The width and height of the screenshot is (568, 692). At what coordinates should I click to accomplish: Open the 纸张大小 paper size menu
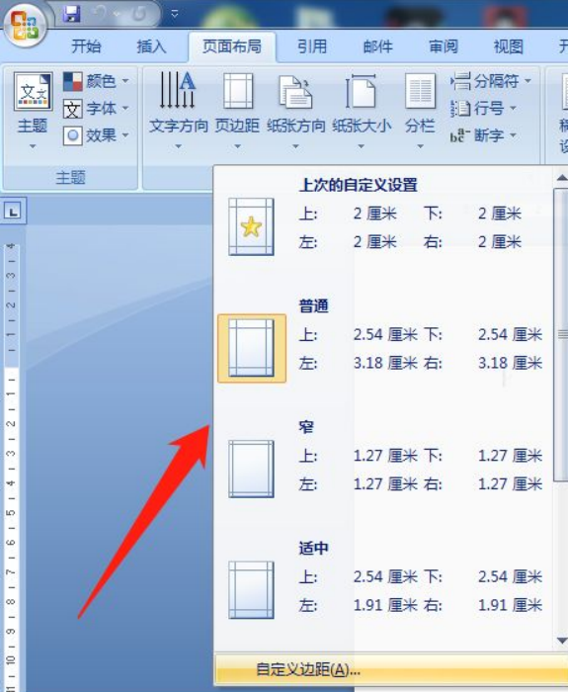point(362,111)
